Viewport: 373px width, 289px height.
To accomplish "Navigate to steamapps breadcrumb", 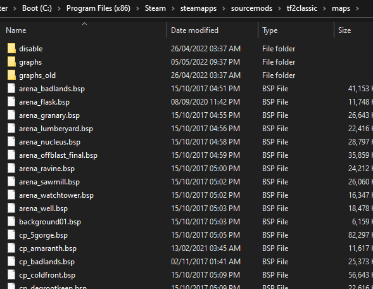I will point(198,8).
